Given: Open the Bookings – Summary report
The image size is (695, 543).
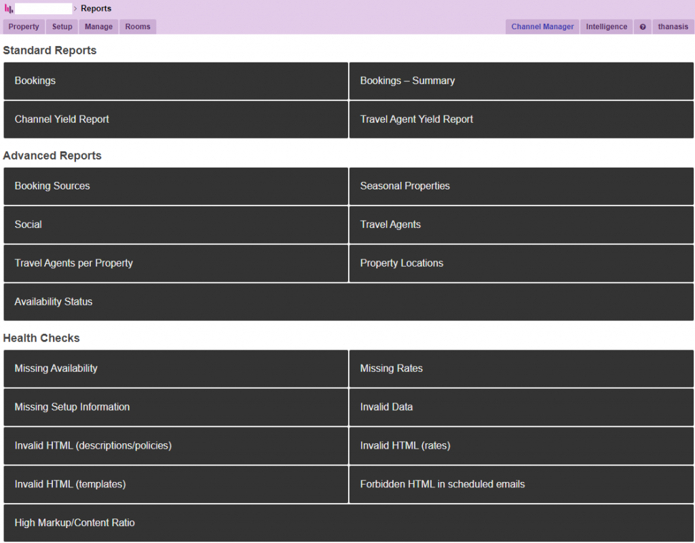Looking at the screenshot, I should click(x=521, y=81).
